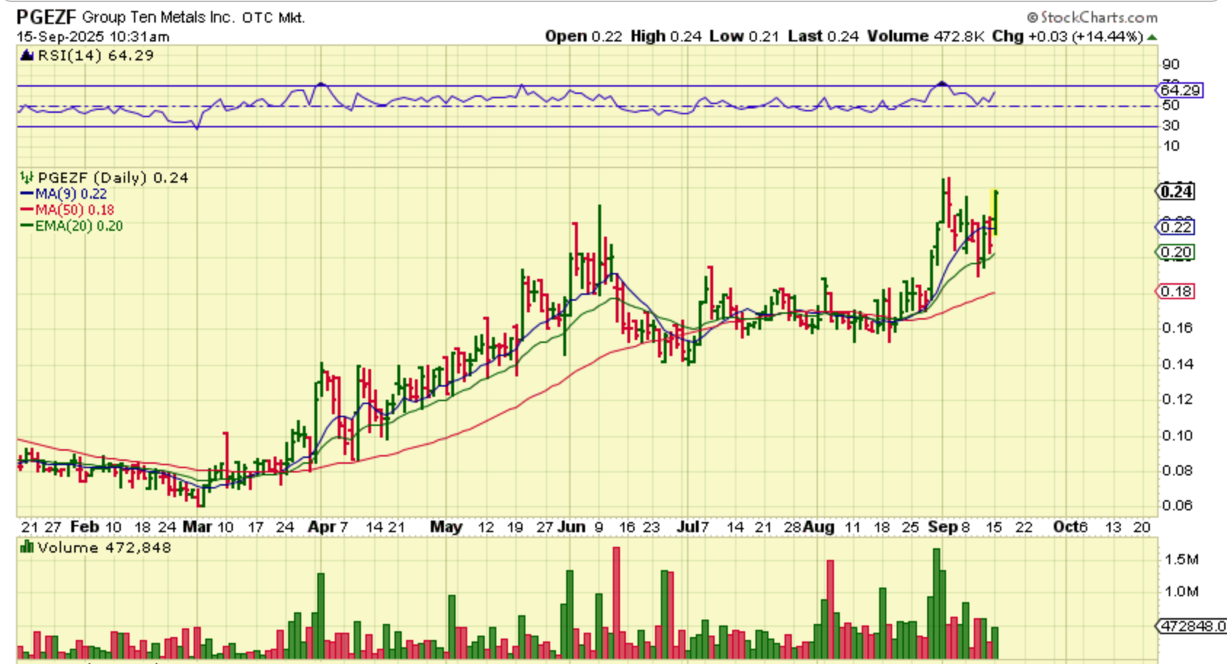Click the 0.14 price axis label
Screen dimensions: 1227x664
[1178, 364]
